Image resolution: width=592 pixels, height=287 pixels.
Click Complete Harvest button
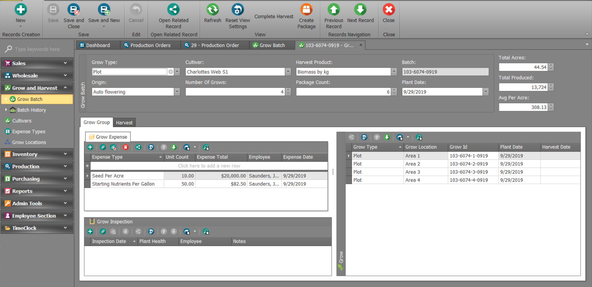(274, 17)
